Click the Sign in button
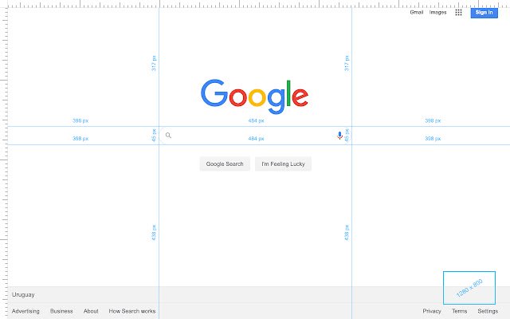 point(484,13)
